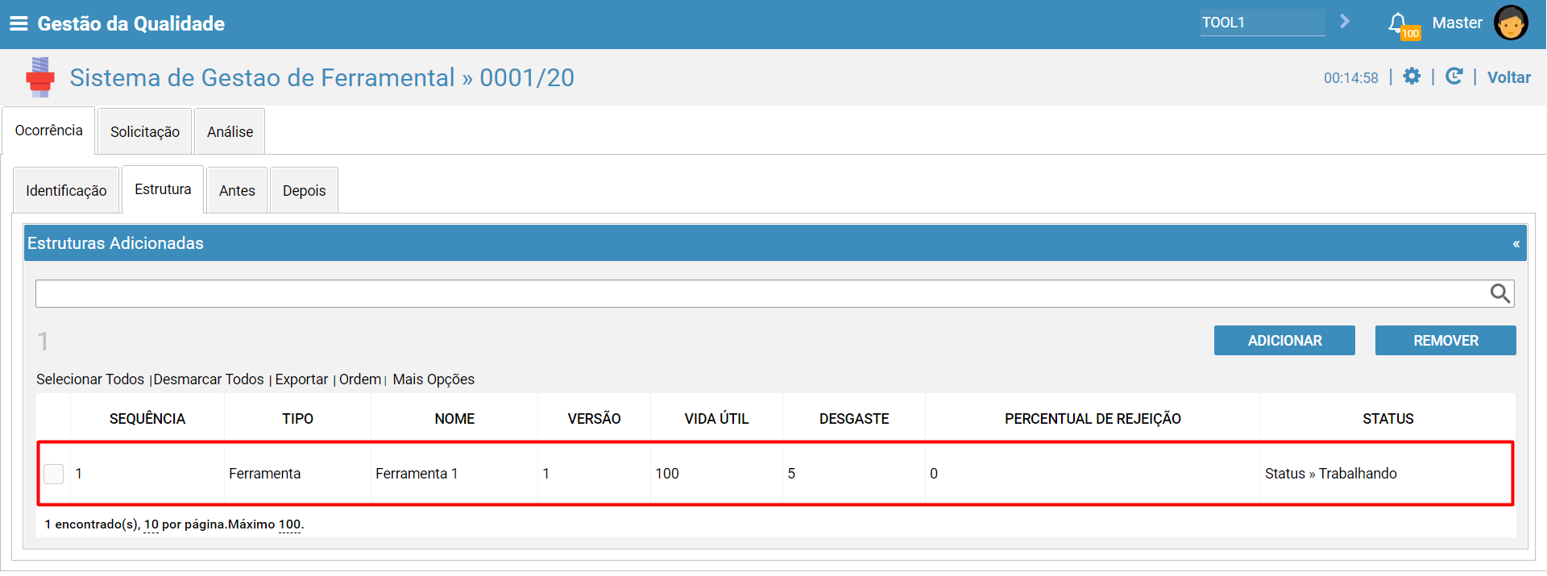Switch to the Ocorrência tab

point(48,131)
